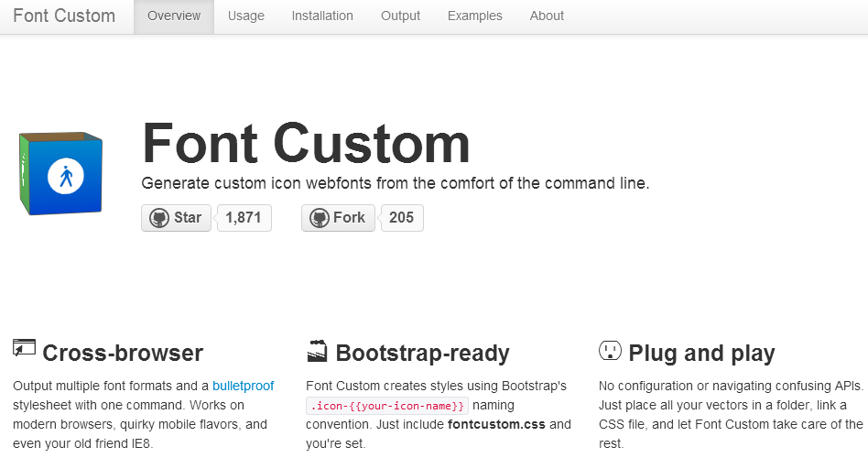Click the large Font Custom heading

click(306, 144)
